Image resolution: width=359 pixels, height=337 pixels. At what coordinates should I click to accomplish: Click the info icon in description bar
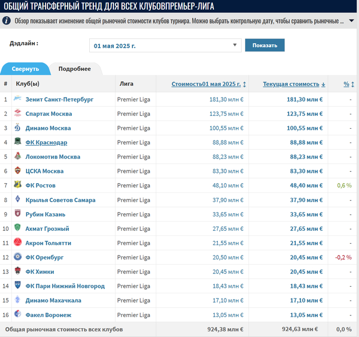coord(6,21)
